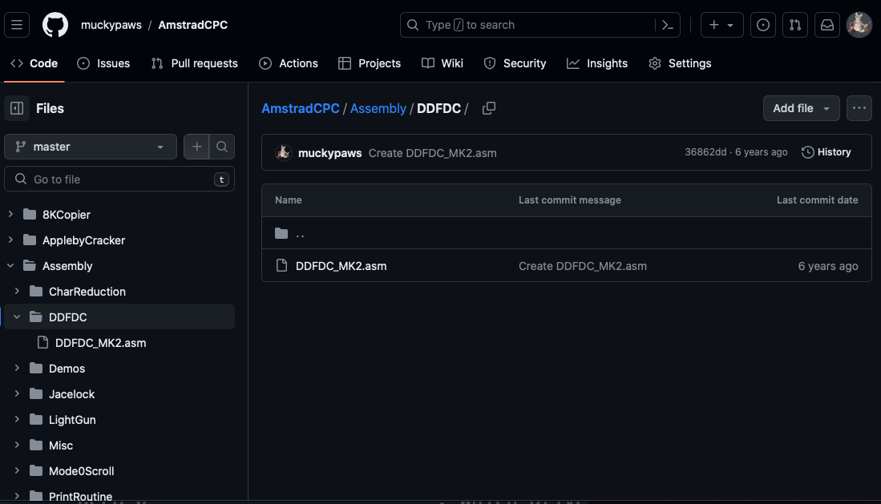Open the create new plus menu
Viewport: 881px width, 504px height.
pos(722,25)
